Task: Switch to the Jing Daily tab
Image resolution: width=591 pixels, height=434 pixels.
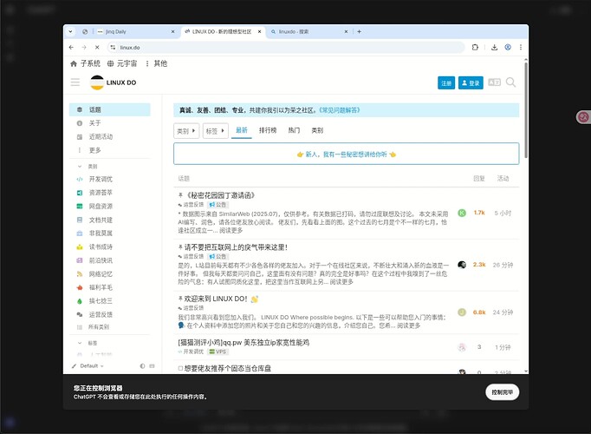Action: click(136, 32)
